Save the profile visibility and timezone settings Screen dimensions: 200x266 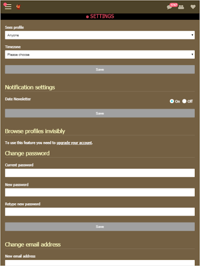tap(100, 70)
